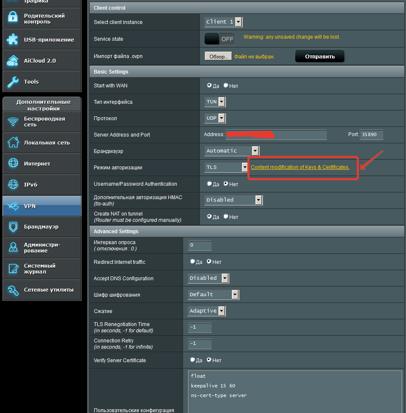The width and height of the screenshot is (406, 413).
Task: Open the Accept DNS Configuration dropdown
Action: pos(208,278)
